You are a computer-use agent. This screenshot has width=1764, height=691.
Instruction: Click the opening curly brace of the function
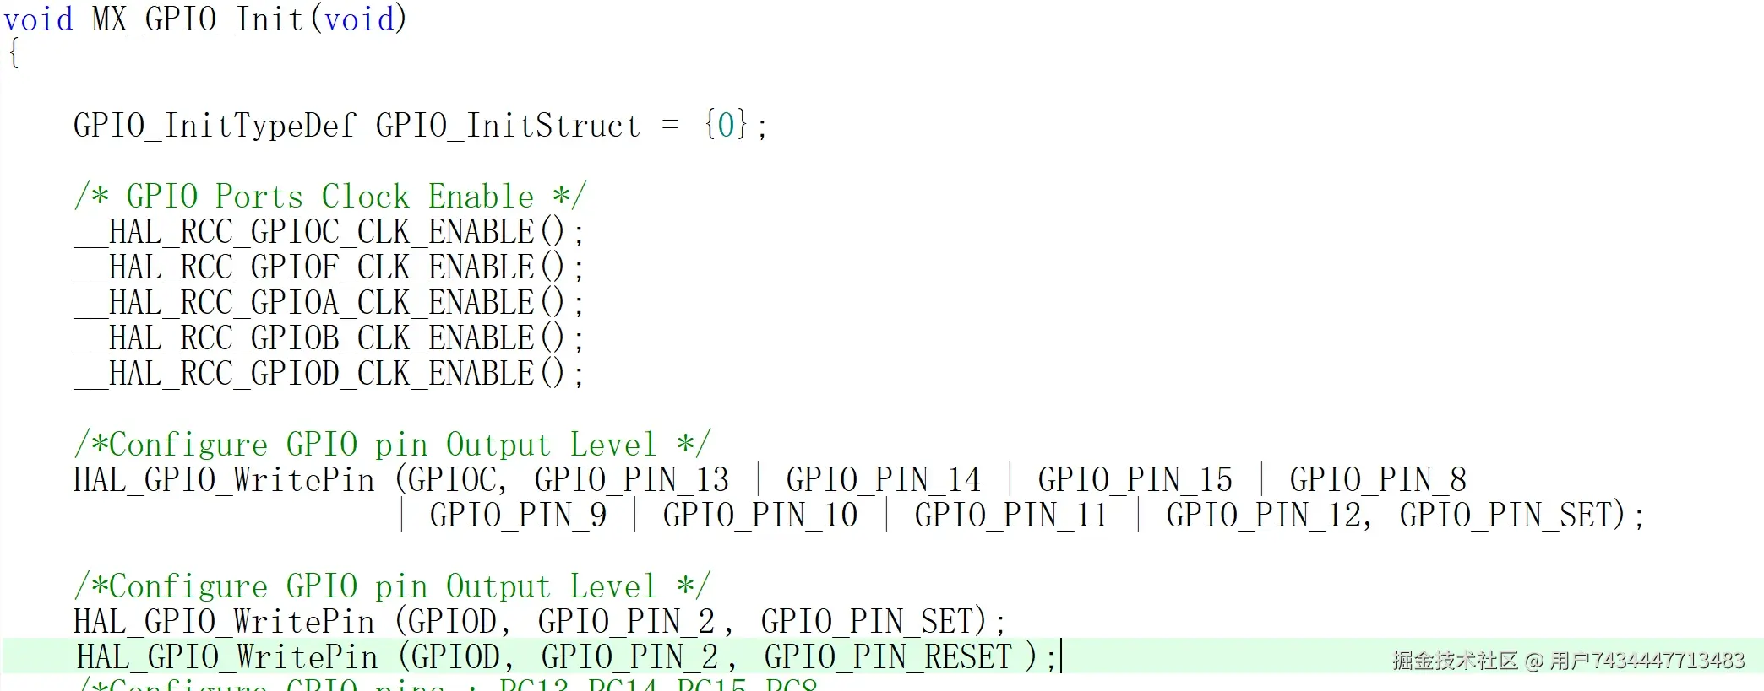click(14, 54)
